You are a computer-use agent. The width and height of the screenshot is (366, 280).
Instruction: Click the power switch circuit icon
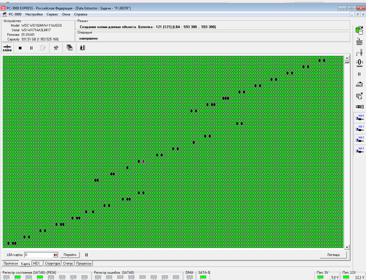[360, 52]
